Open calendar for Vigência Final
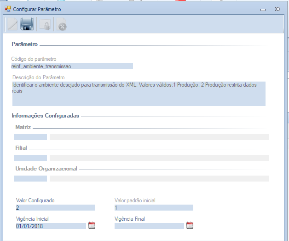Screen dimensions: 289x241 [190, 225]
